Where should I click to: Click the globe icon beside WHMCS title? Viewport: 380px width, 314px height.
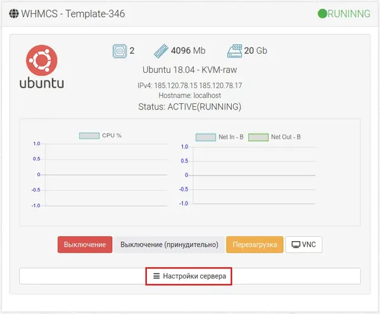coord(14,13)
